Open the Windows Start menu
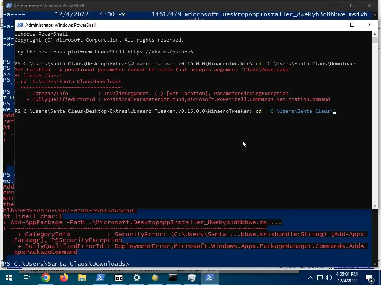The width and height of the screenshot is (381, 285). coord(9,278)
